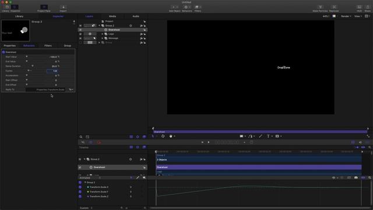Select the Paint Stroke tool
This screenshot has width=373, height=210.
[261, 136]
